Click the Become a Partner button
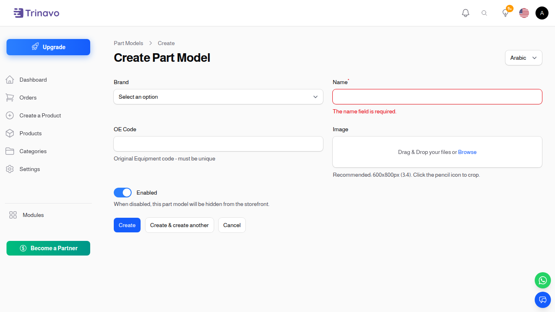Screen dimensions: 555x312 pyautogui.click(x=48, y=248)
